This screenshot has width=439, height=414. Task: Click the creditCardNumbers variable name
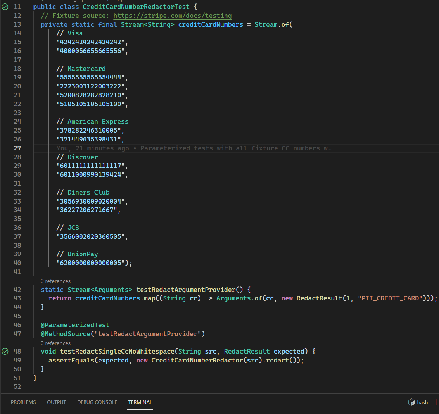pyautogui.click(x=211, y=24)
